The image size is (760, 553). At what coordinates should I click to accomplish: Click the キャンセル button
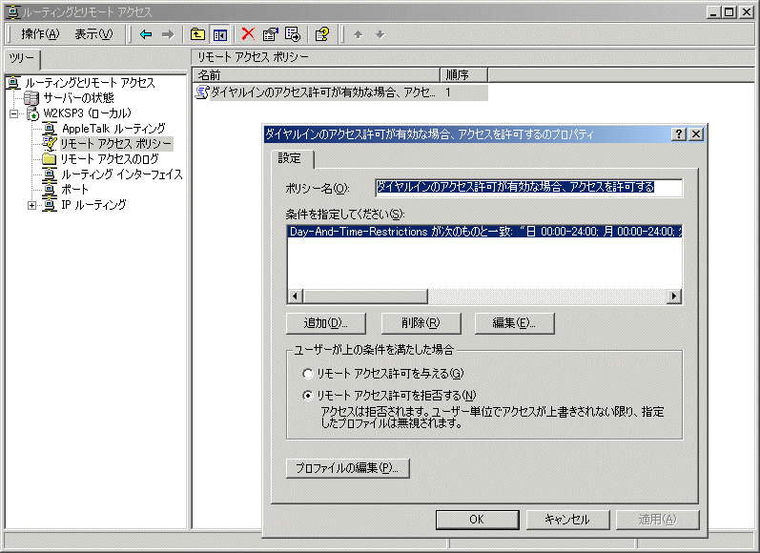[567, 520]
